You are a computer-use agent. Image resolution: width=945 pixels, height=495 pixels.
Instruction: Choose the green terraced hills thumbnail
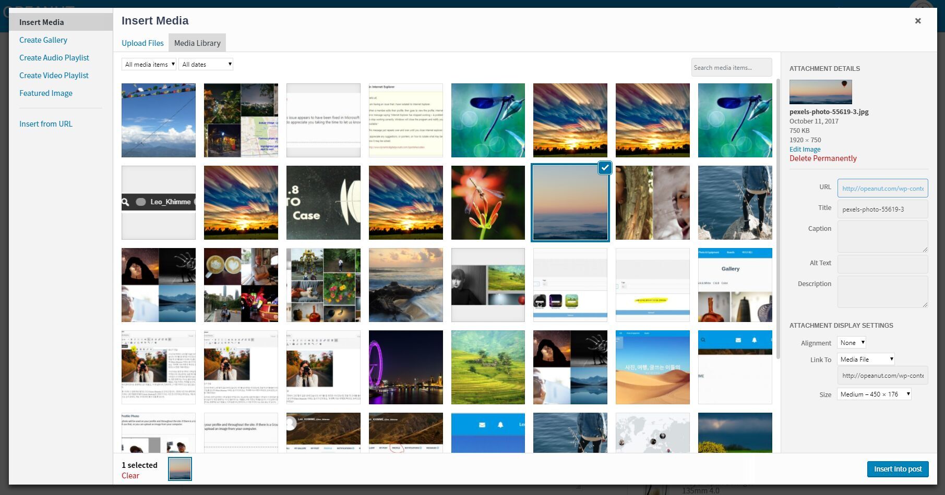click(488, 367)
